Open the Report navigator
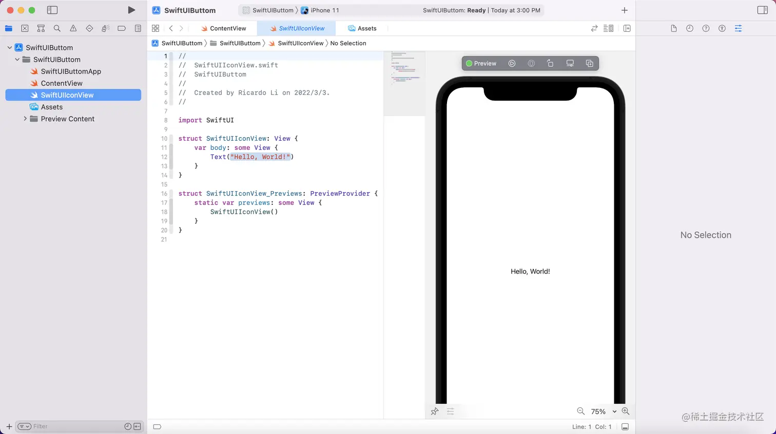776x434 pixels. [138, 28]
